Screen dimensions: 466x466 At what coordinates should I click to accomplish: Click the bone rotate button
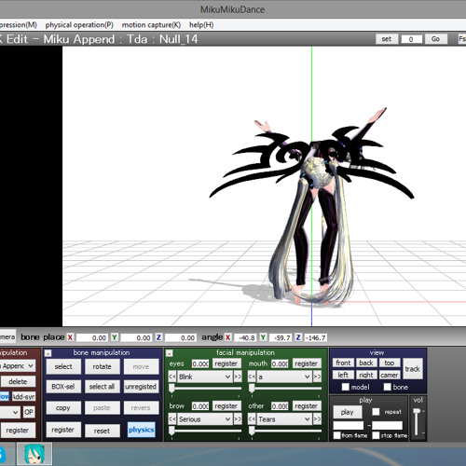(x=102, y=366)
